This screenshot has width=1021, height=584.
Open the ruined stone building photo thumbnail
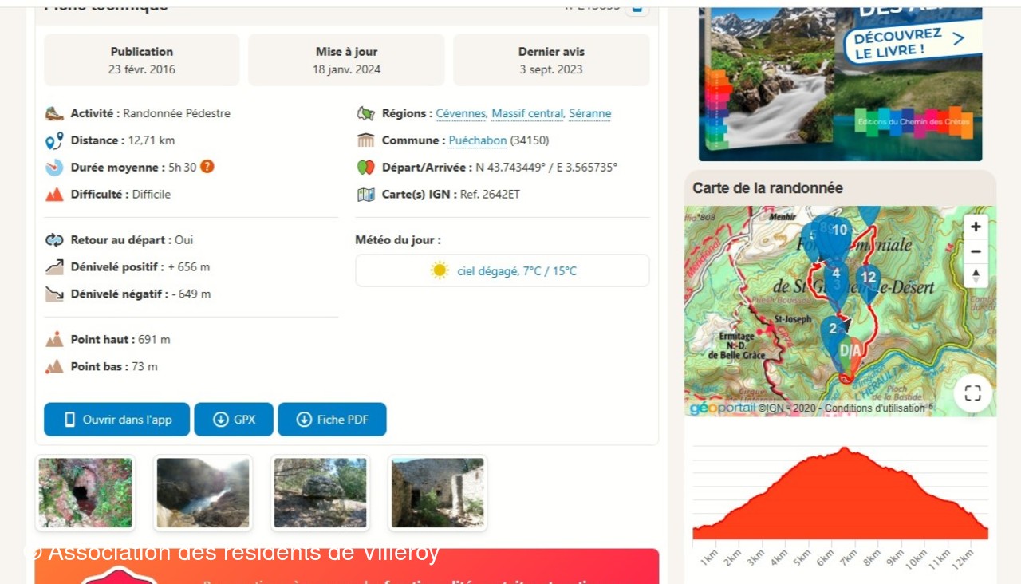point(437,493)
